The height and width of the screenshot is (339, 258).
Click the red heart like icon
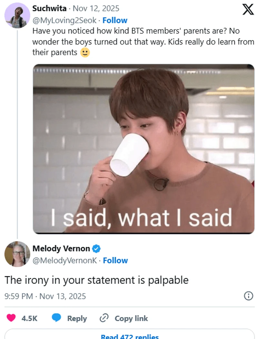tap(11, 318)
